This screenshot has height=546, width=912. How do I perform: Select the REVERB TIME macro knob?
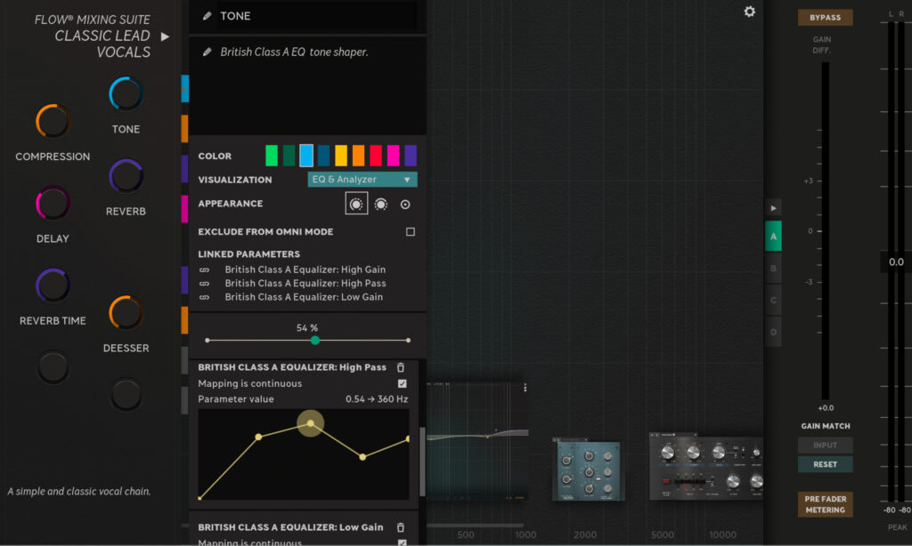pos(53,285)
